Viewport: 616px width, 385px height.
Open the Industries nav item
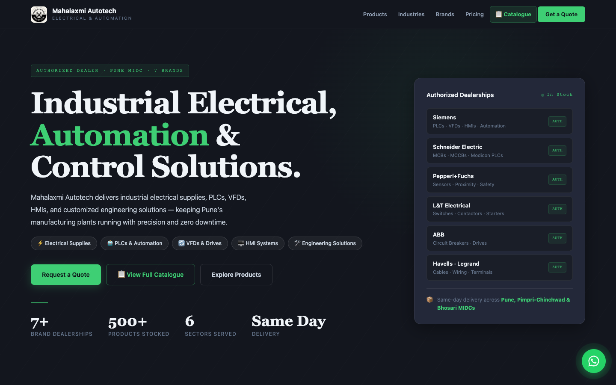(x=411, y=15)
